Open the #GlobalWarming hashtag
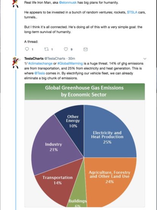The height and width of the screenshot is (210, 157). point(70,64)
